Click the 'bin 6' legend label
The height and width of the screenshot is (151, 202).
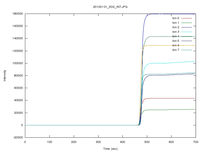[x=176, y=45]
